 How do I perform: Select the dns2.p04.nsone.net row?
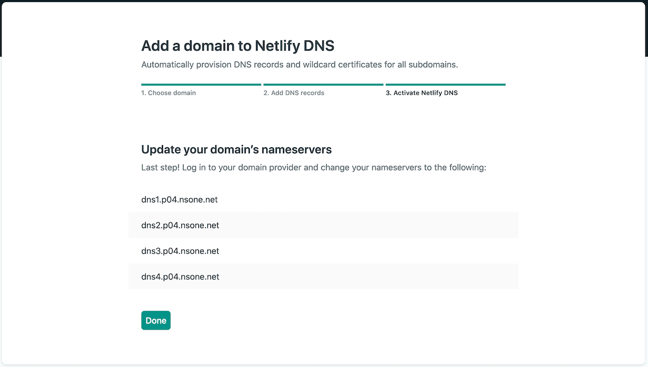pos(180,225)
